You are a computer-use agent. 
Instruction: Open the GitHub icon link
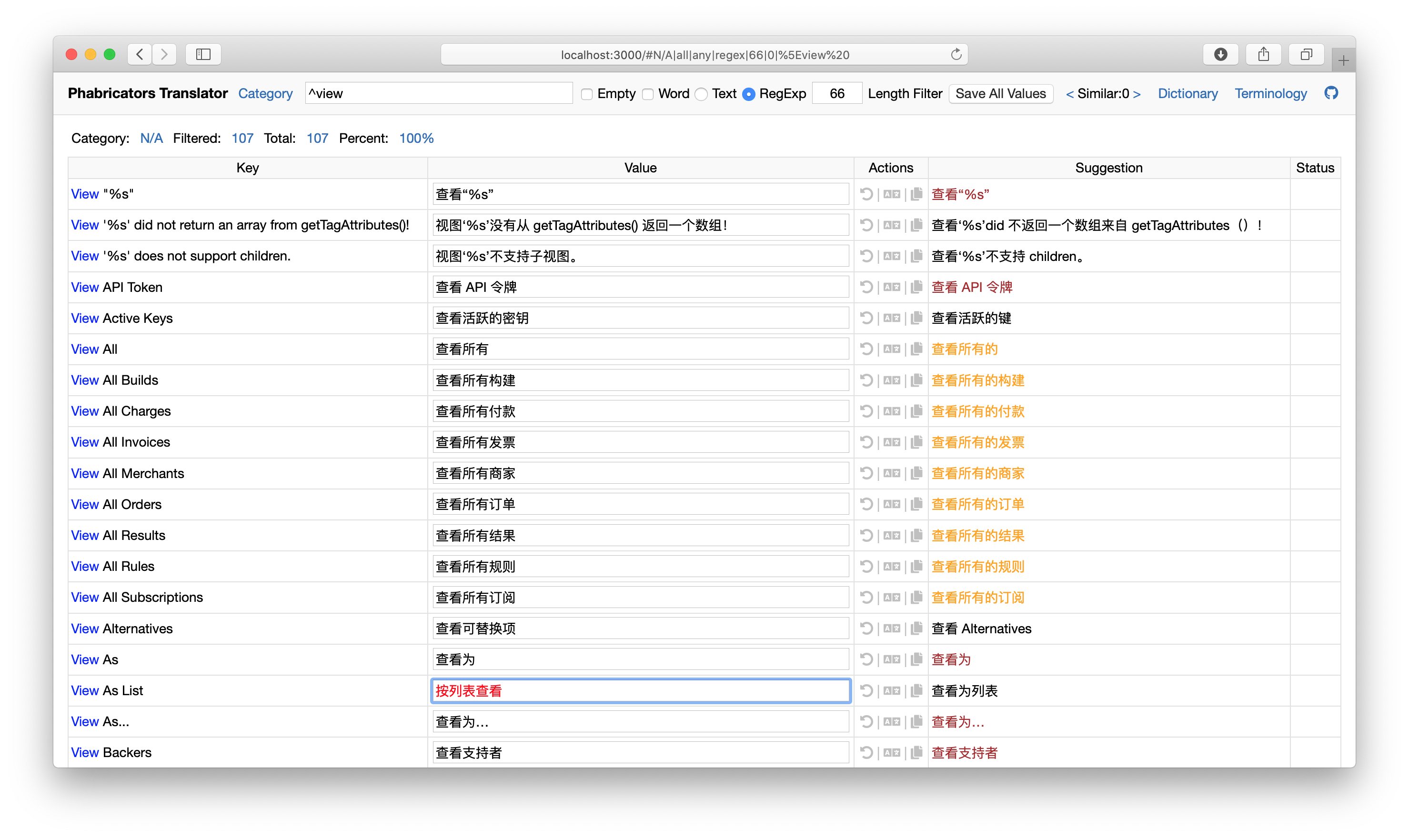[1331, 93]
